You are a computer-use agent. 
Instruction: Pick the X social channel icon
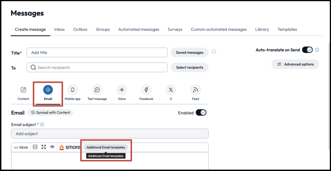click(171, 90)
